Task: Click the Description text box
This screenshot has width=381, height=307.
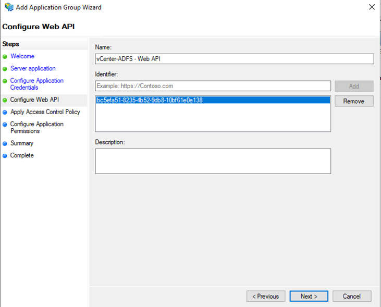Action: coord(213,161)
